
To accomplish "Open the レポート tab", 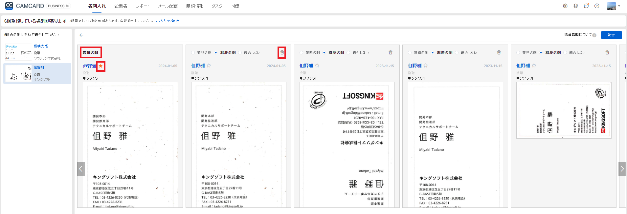I will click(143, 6).
